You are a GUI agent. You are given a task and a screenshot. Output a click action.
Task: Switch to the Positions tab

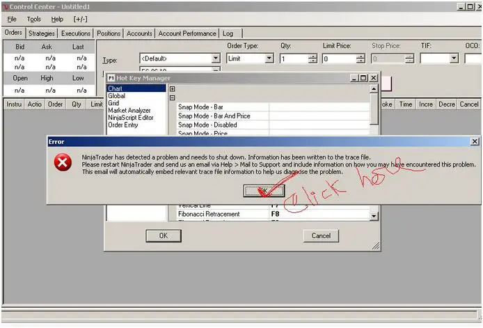pos(109,33)
